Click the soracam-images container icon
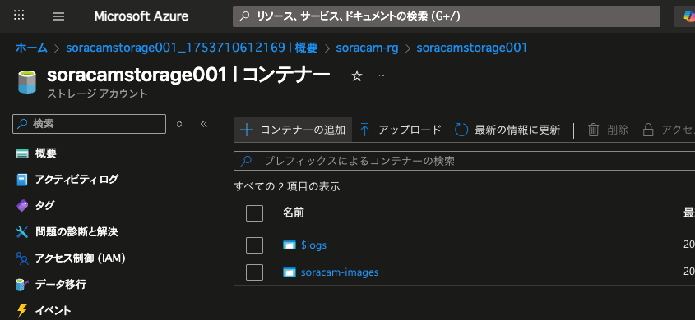695x320 pixels. 289,272
